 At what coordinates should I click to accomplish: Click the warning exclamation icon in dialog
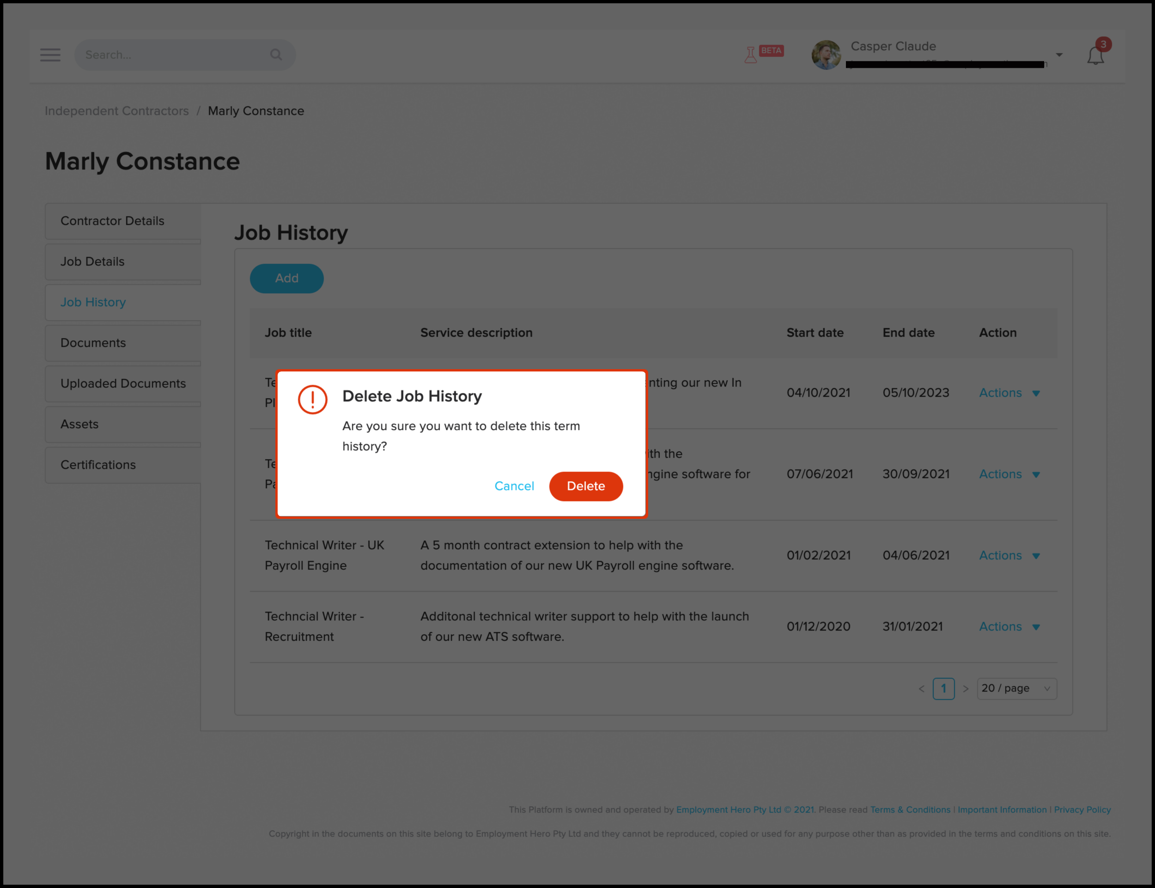(312, 400)
